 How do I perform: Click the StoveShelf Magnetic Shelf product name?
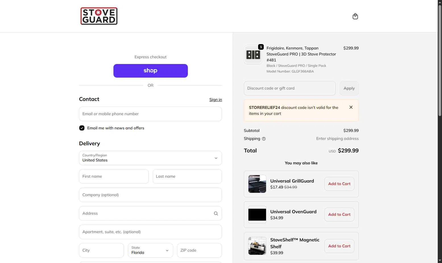point(295,243)
